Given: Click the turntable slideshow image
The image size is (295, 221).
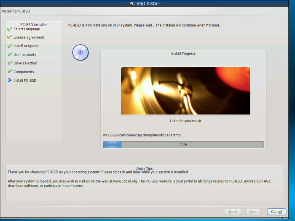Looking at the screenshot, I should [x=185, y=91].
